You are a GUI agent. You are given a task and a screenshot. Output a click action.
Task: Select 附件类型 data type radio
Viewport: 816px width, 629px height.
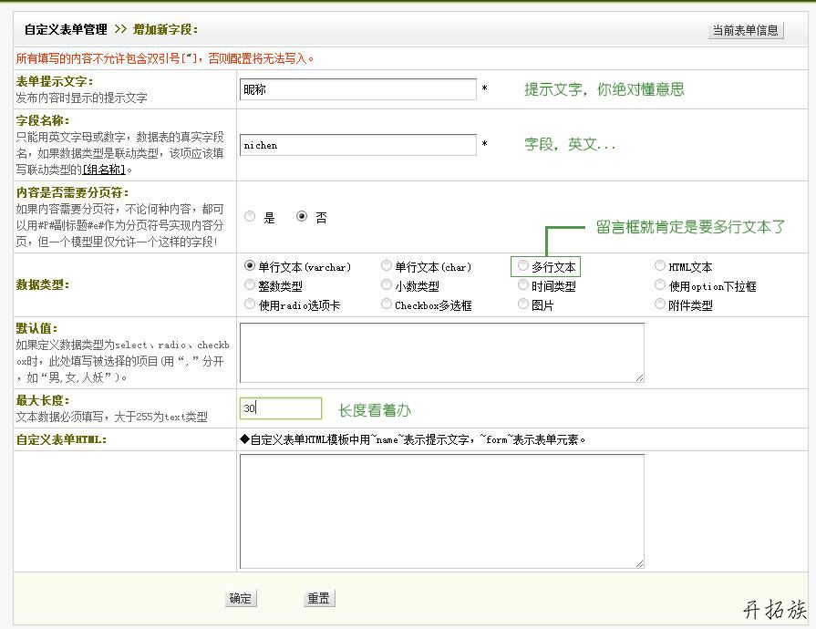660,304
